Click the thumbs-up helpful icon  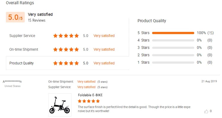point(206,111)
